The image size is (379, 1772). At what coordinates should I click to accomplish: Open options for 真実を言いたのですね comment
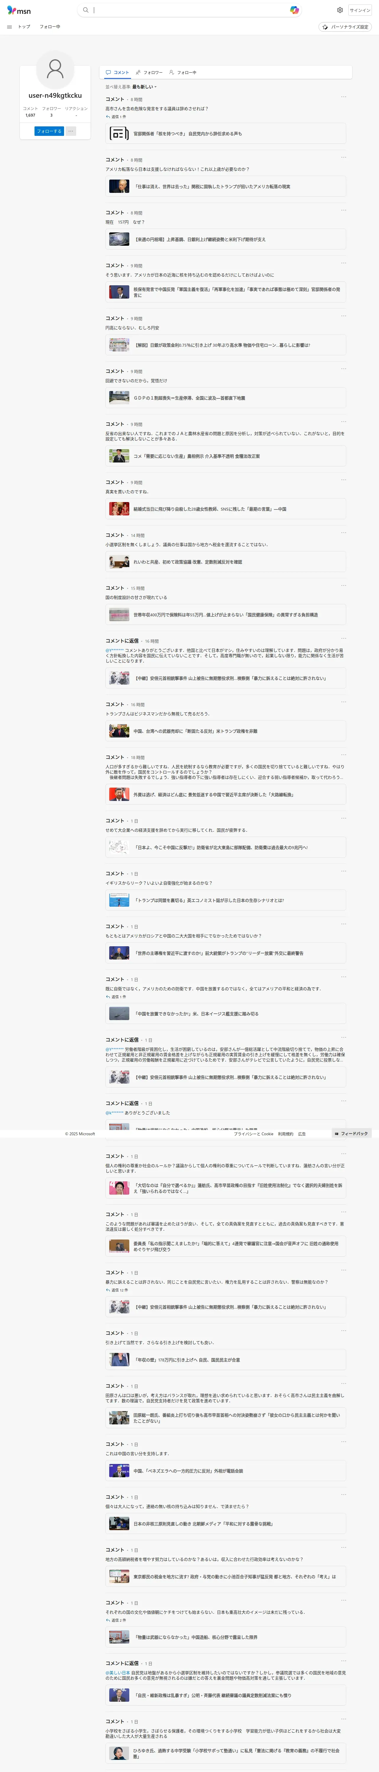(343, 480)
